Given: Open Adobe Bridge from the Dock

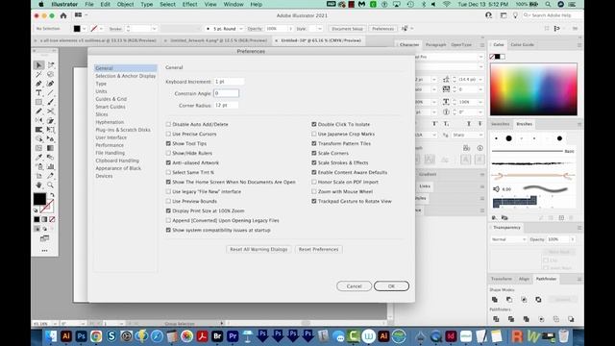Looking at the screenshot, I should pos(217,336).
